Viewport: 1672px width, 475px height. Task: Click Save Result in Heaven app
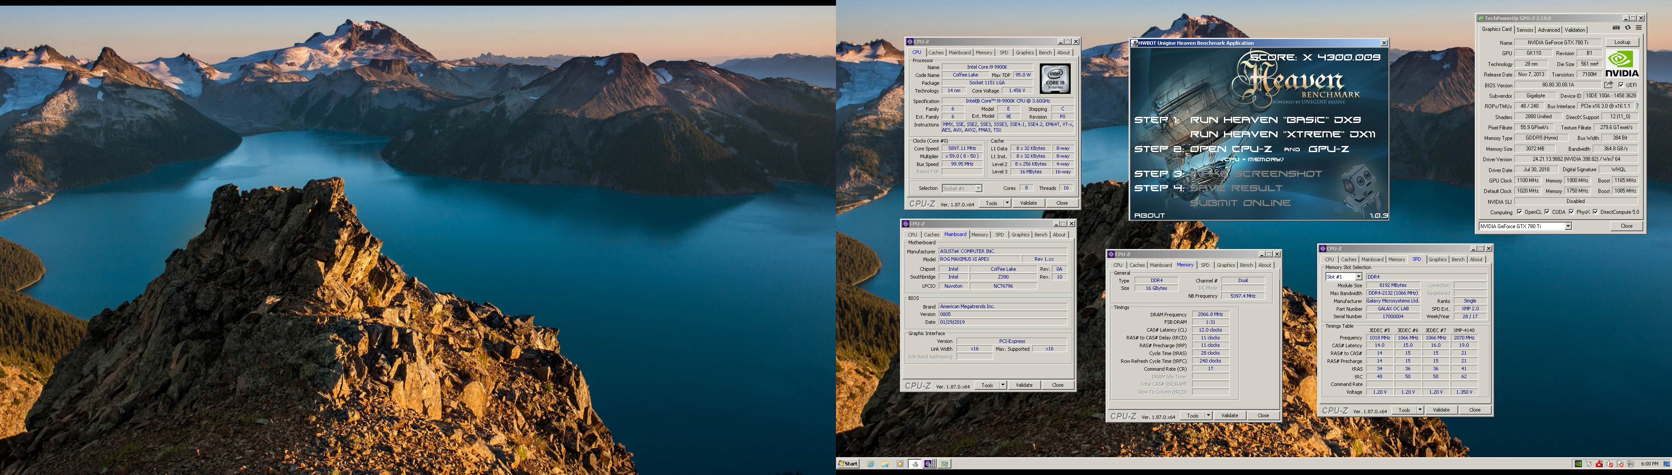(x=1236, y=188)
